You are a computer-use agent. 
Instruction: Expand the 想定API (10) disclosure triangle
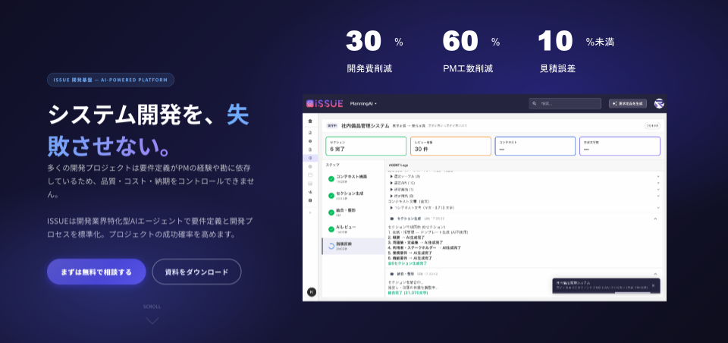click(390, 183)
